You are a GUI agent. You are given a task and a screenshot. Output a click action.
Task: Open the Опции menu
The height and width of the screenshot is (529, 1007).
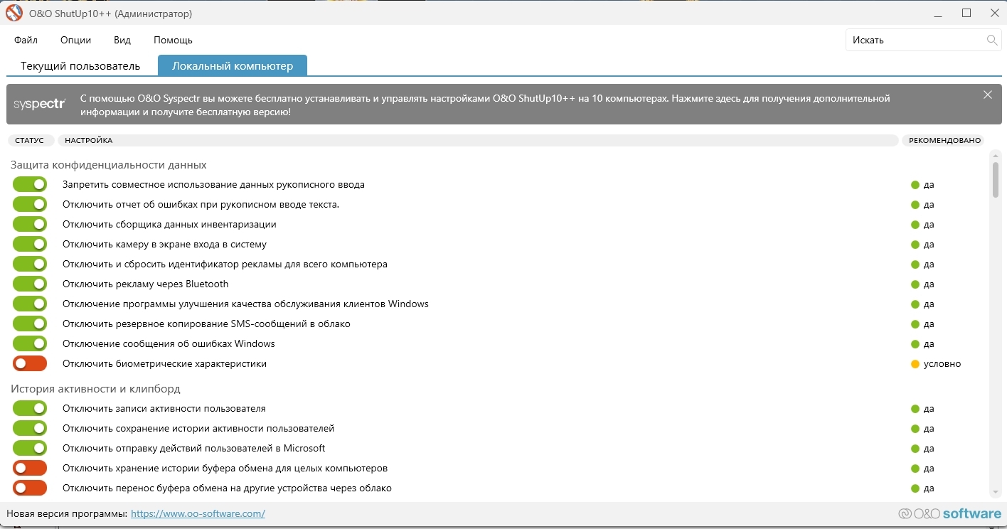click(x=75, y=40)
